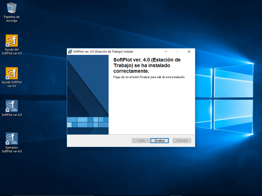Click the installer title bar text
This screenshot has height=196, width=262.
pos(103,52)
